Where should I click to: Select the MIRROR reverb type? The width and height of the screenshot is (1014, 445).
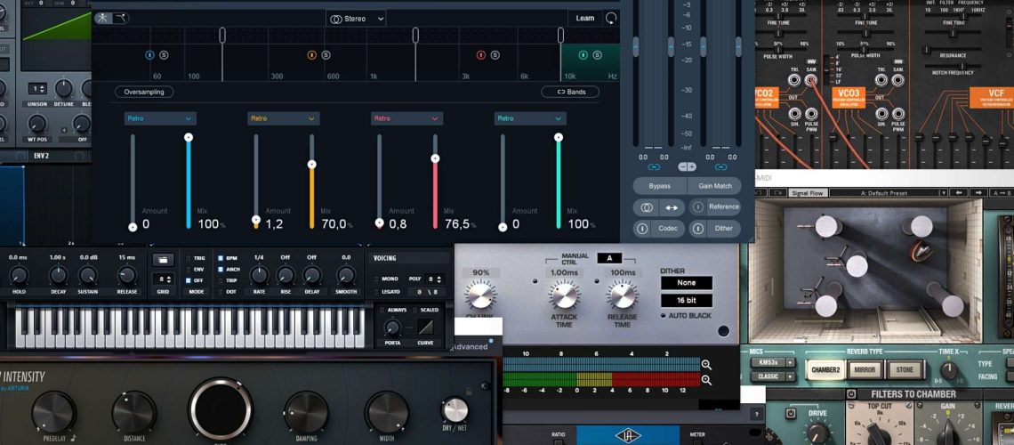tap(865, 370)
